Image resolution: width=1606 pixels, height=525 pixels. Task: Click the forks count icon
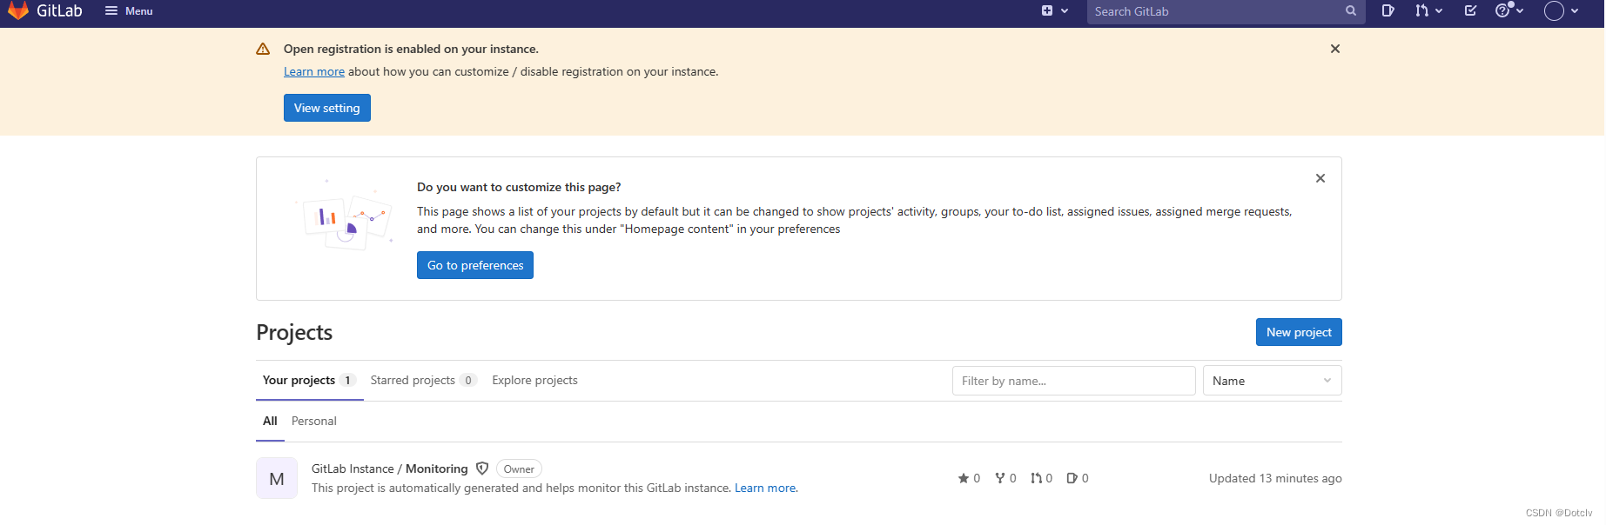tap(1000, 478)
